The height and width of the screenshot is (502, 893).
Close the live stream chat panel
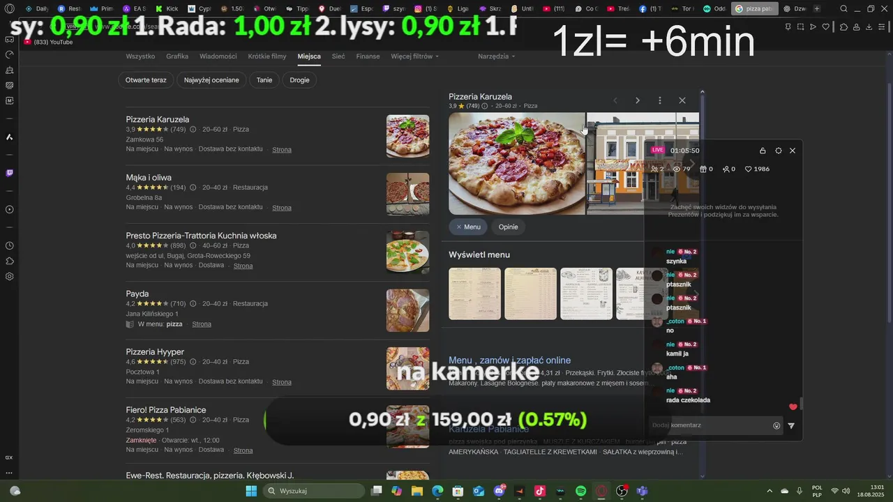click(x=793, y=151)
